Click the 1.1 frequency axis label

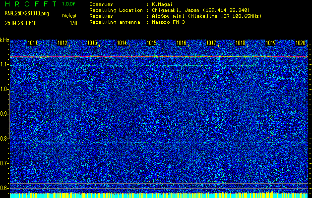(4, 65)
